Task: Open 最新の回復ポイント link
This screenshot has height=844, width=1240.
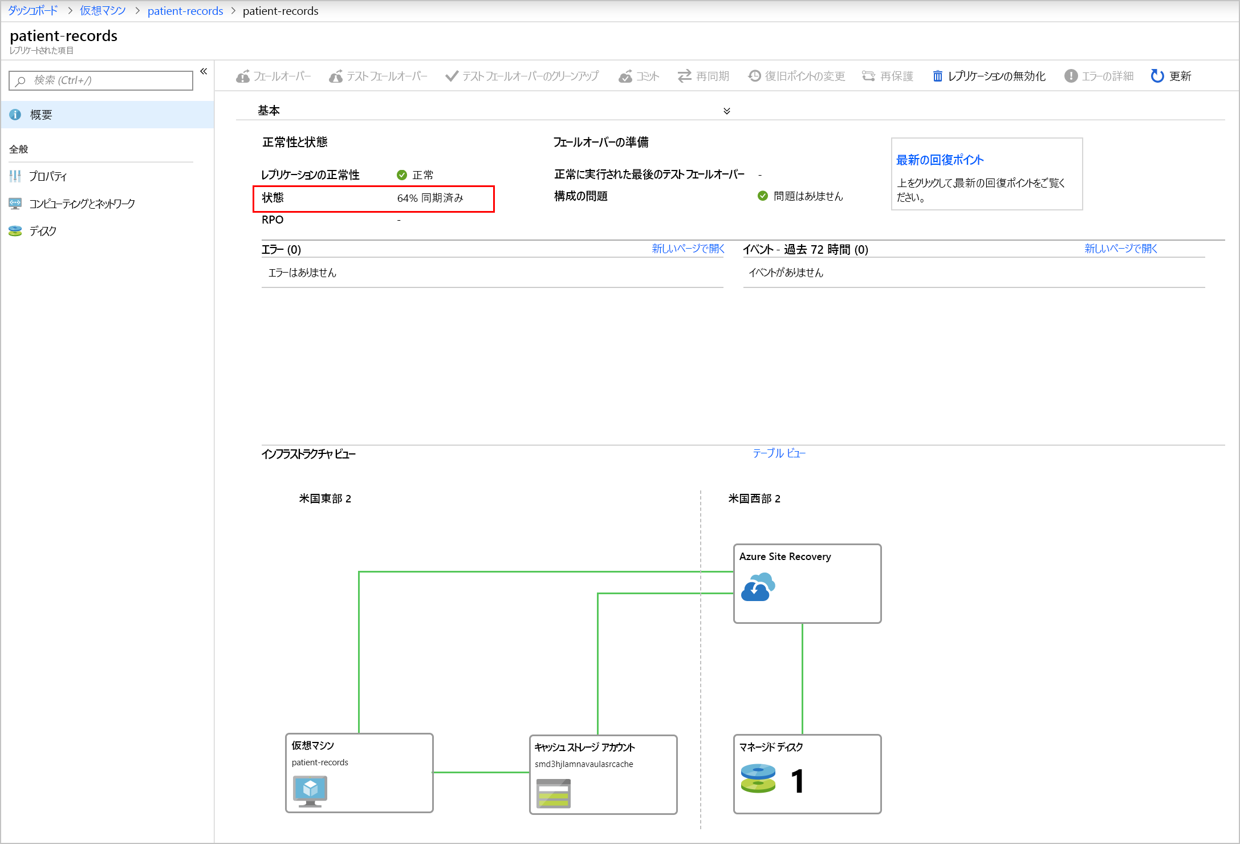Action: pos(940,160)
